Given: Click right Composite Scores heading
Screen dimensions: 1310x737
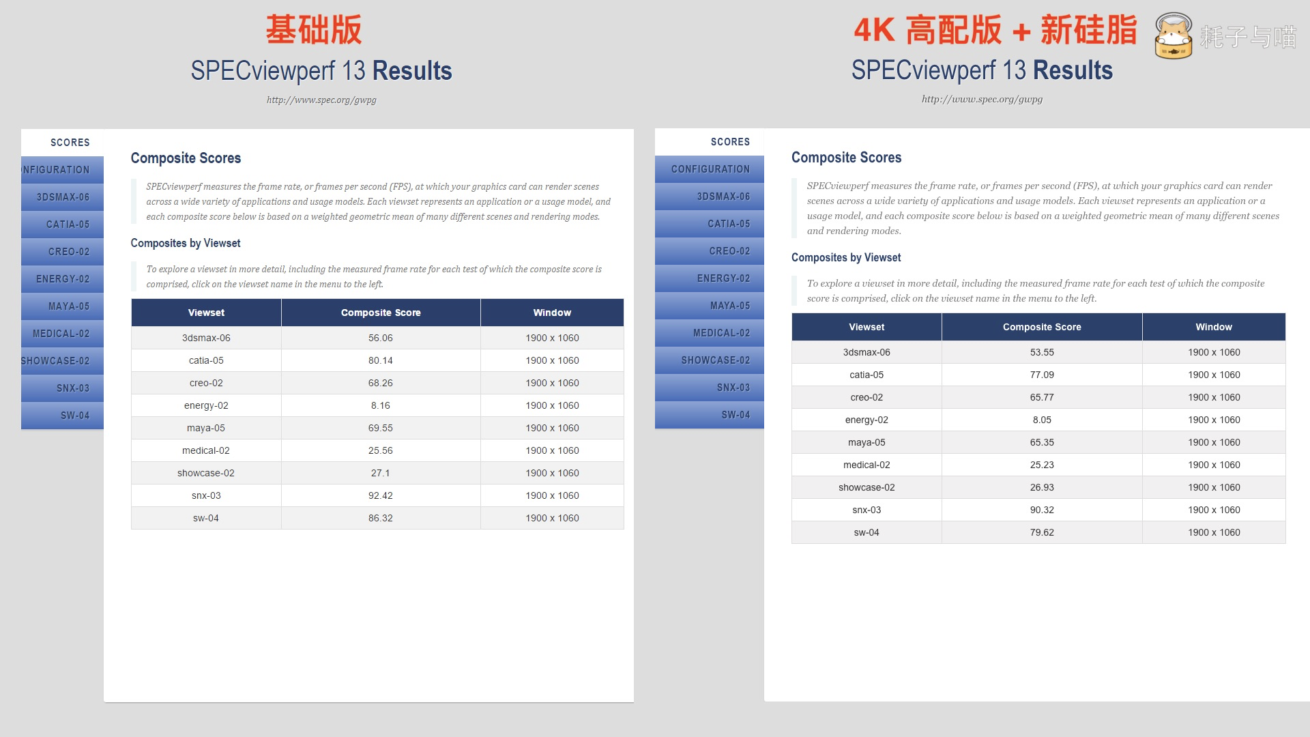Looking at the screenshot, I should (846, 158).
